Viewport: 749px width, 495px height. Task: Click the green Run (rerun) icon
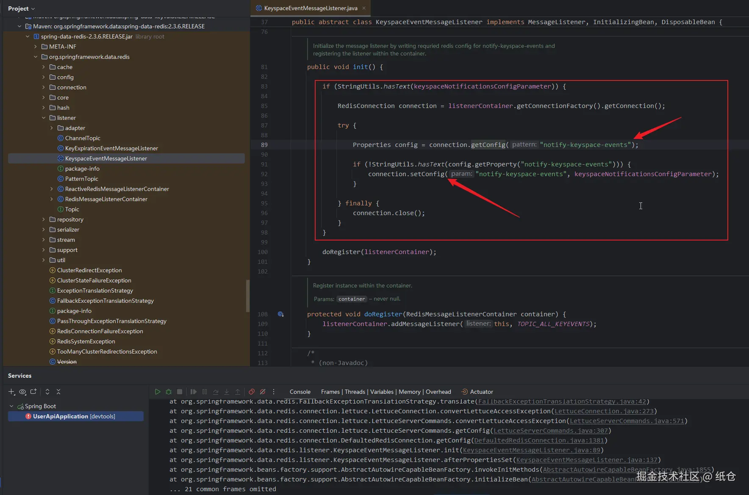click(158, 392)
